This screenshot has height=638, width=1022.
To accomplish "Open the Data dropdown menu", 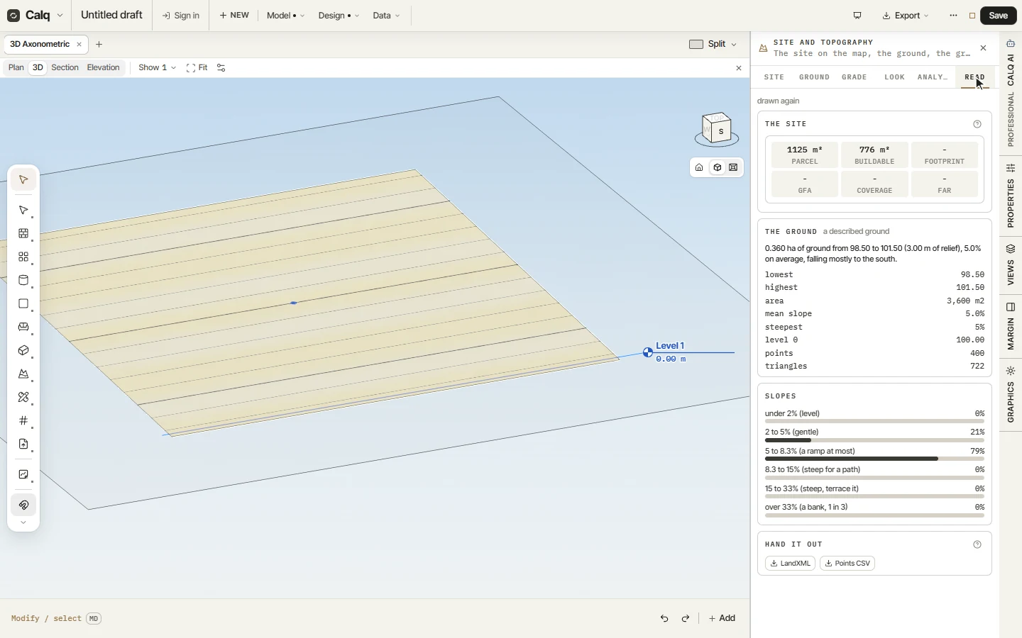I will [386, 16].
